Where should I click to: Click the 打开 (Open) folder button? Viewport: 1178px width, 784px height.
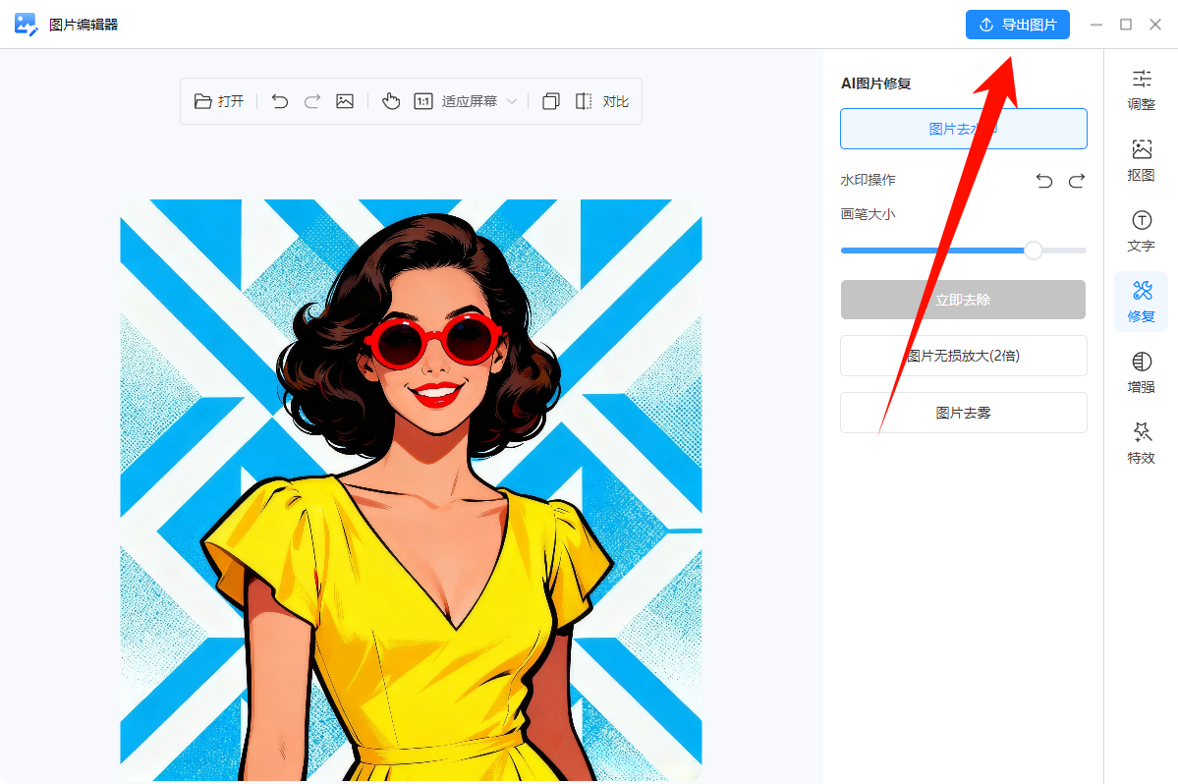[x=219, y=101]
